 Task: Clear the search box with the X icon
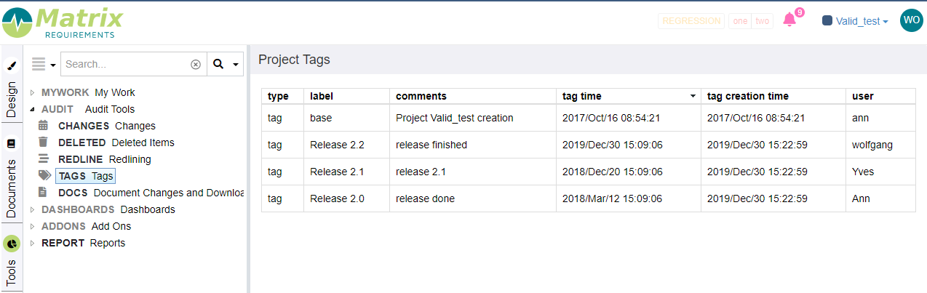tap(195, 64)
